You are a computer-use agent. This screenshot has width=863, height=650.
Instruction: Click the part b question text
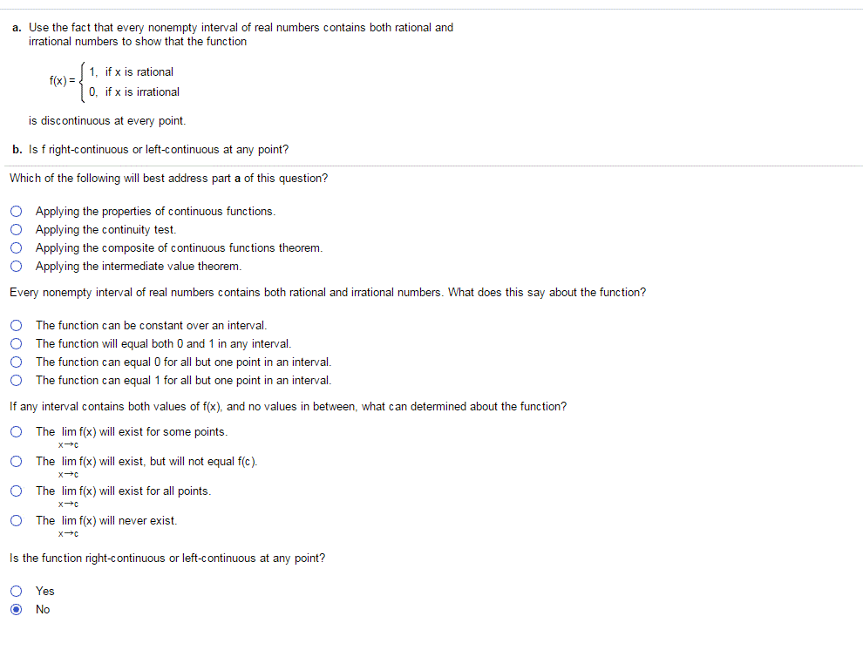151,149
